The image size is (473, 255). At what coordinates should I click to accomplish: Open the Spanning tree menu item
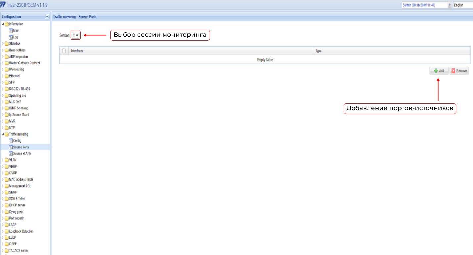tap(18, 96)
